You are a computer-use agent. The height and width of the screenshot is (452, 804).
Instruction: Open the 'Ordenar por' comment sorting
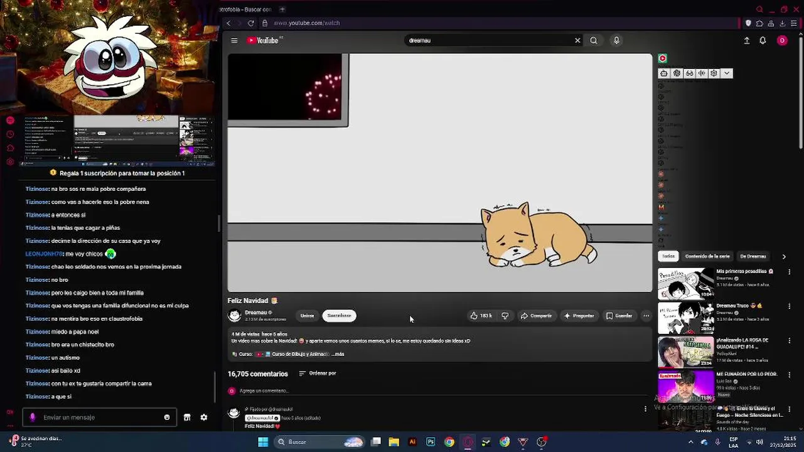[x=318, y=374]
